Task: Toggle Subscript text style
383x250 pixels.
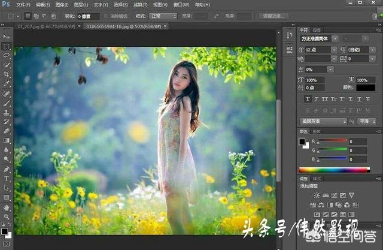Action: click(x=351, y=99)
